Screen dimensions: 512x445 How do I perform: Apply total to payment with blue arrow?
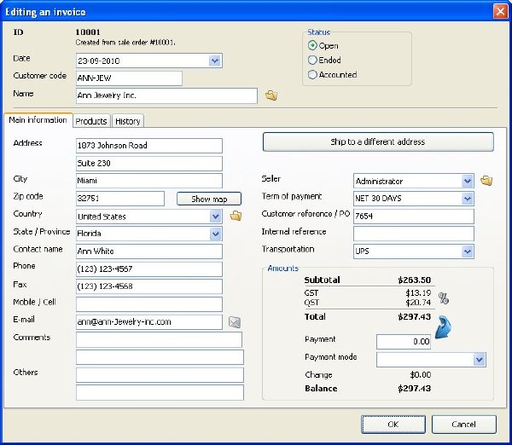[444, 327]
